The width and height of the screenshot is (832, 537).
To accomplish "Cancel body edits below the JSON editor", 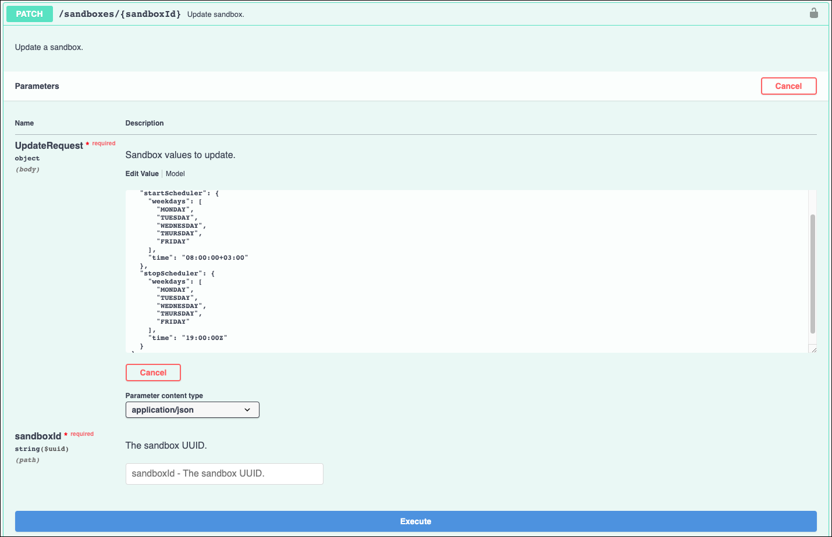I will pos(153,373).
